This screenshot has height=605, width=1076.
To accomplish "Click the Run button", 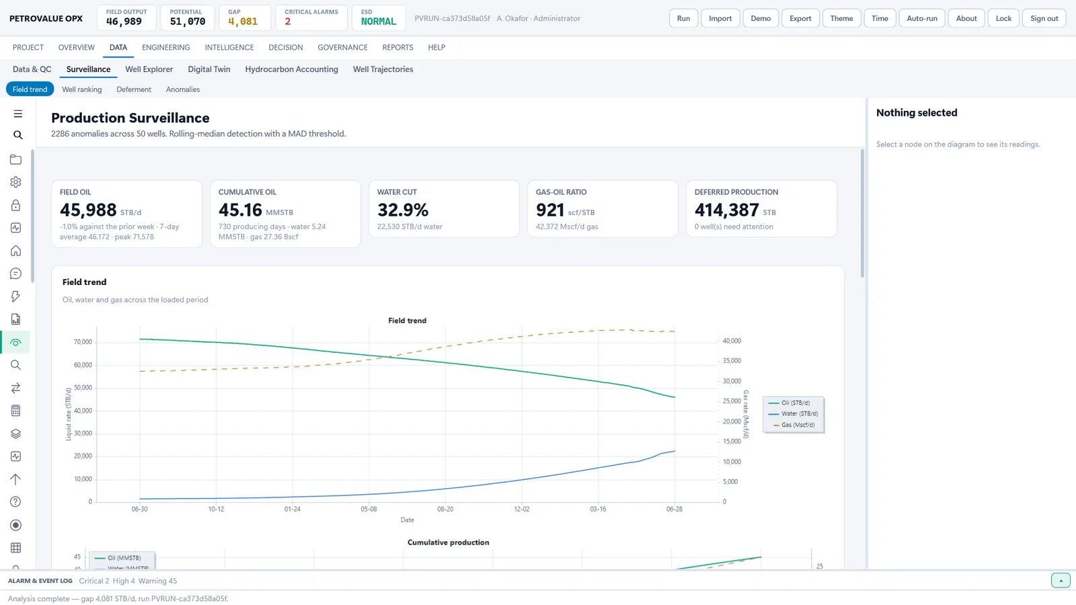I will (x=683, y=18).
